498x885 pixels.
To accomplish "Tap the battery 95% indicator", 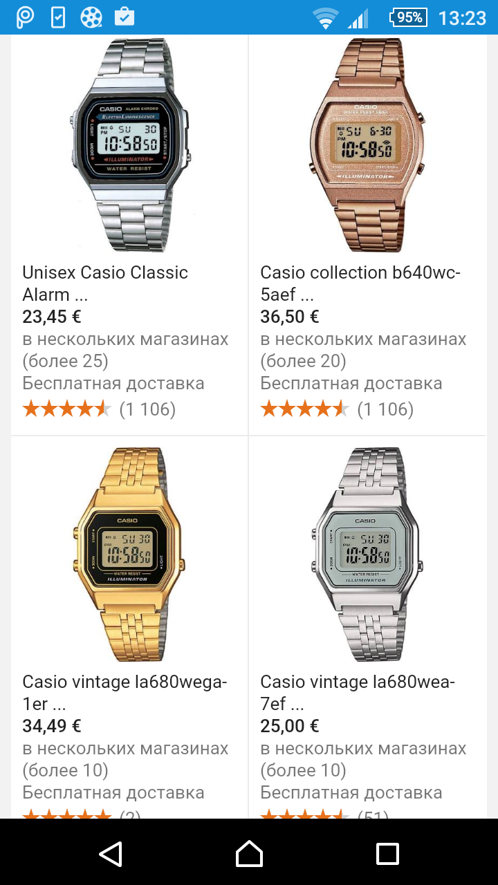I will (409, 17).
